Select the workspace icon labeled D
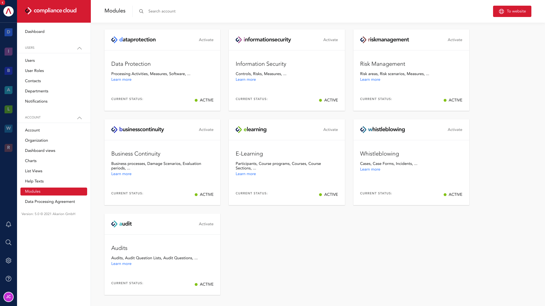 [9, 32]
